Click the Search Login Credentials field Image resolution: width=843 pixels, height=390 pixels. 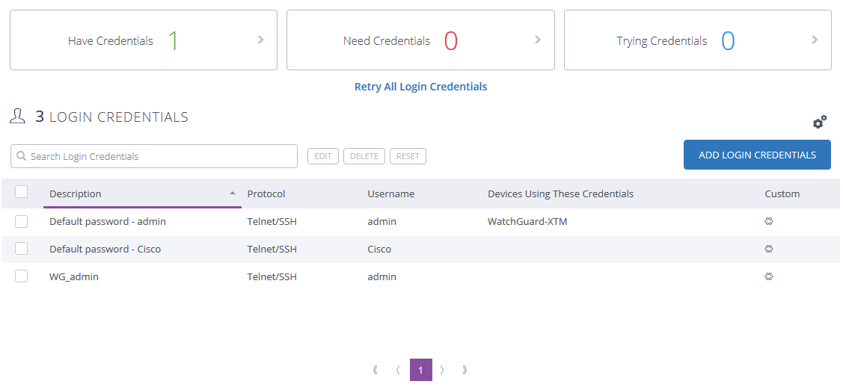154,156
